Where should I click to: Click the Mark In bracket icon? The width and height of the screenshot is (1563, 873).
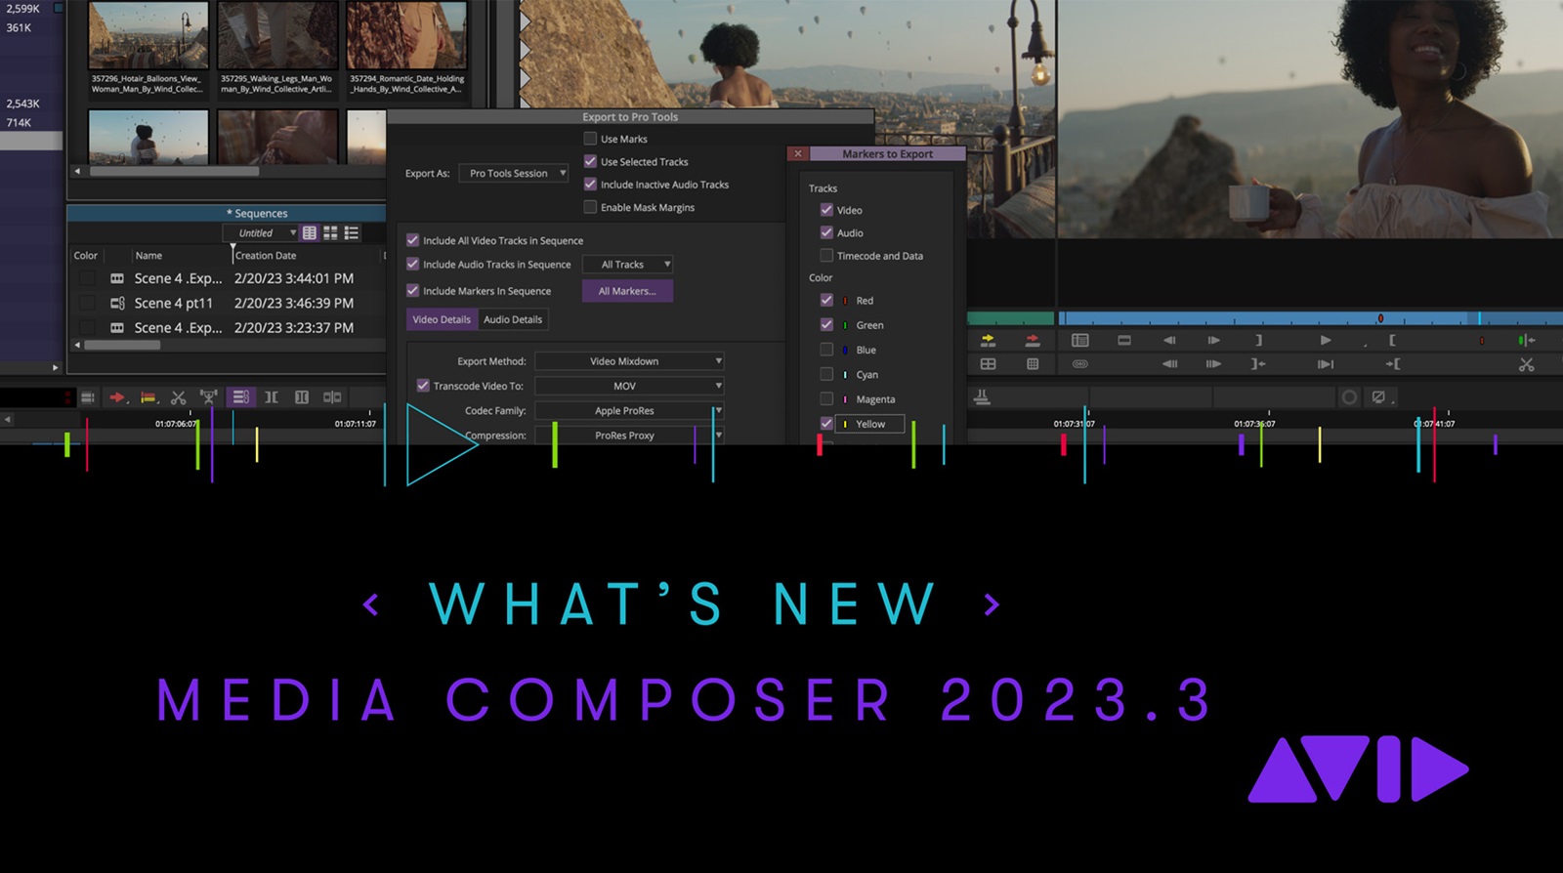click(x=1392, y=340)
